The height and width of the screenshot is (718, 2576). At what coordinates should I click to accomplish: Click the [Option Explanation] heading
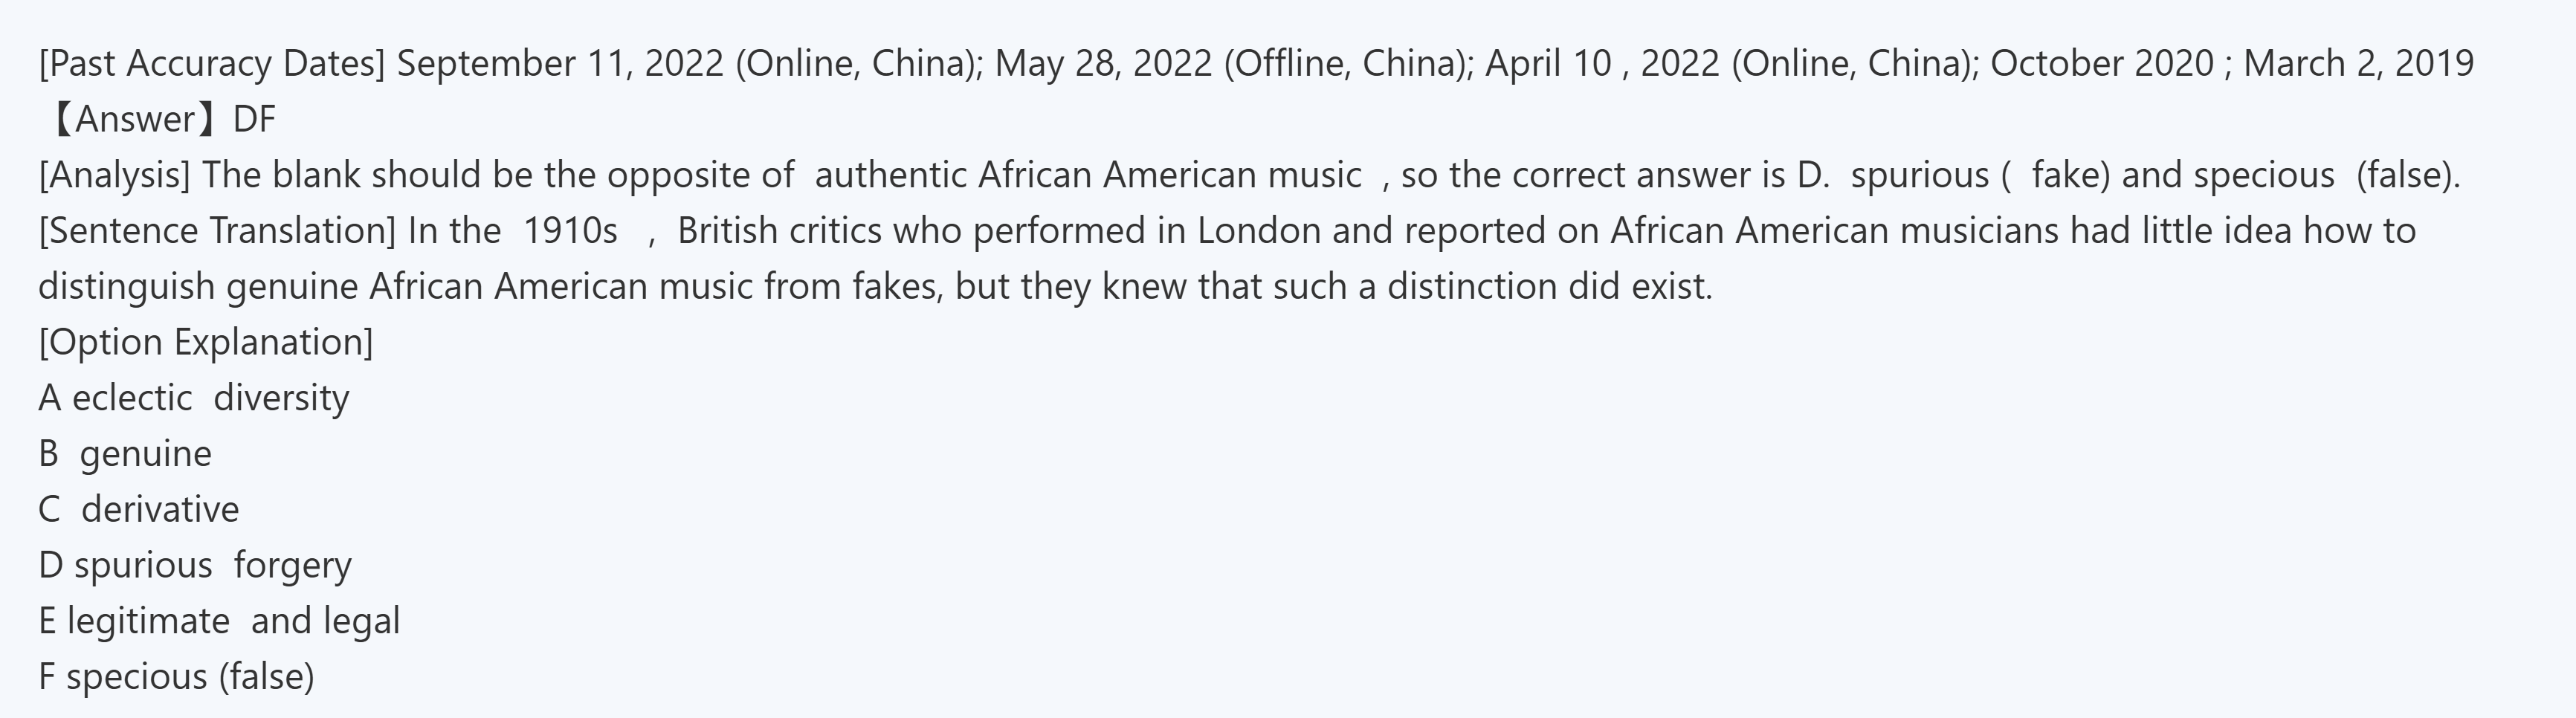click(206, 343)
